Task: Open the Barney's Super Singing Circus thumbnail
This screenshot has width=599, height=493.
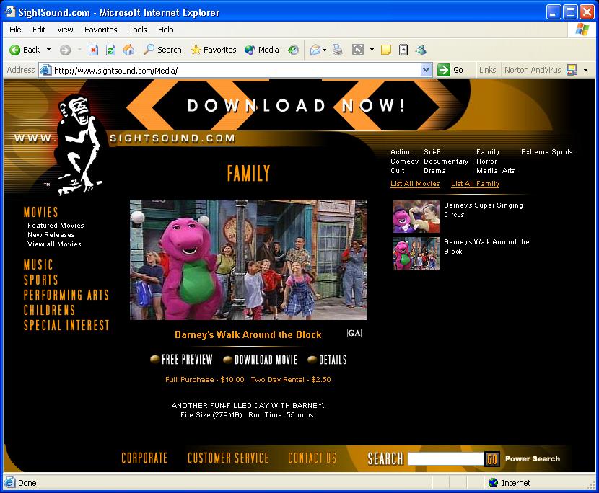Action: pos(416,216)
